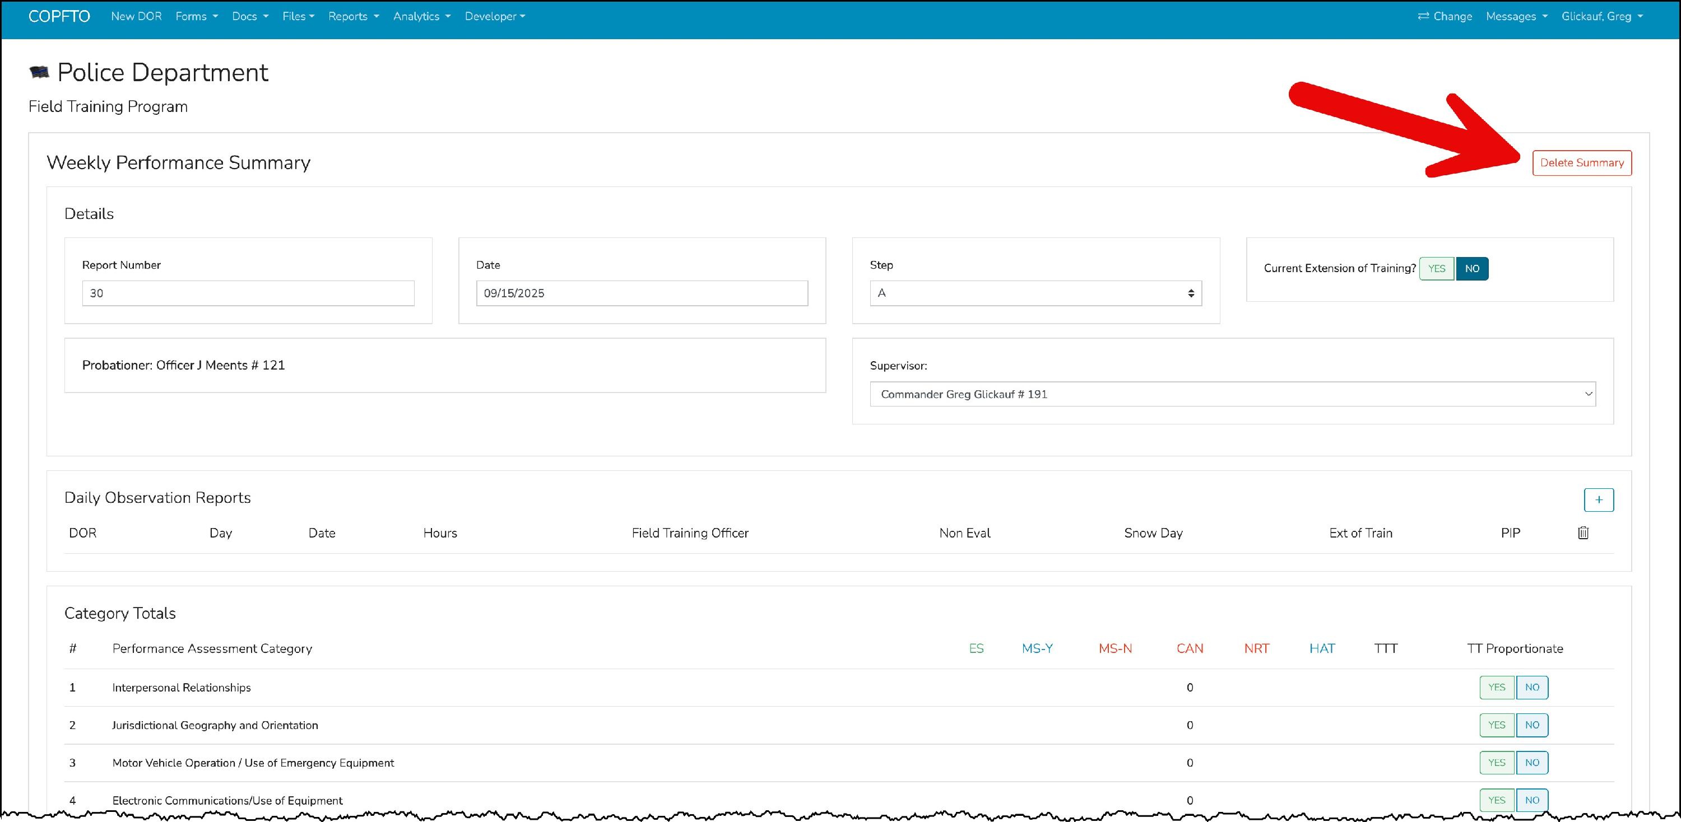Open the Messages dropdown
Viewport: 1681px width, 822px height.
click(x=1516, y=16)
